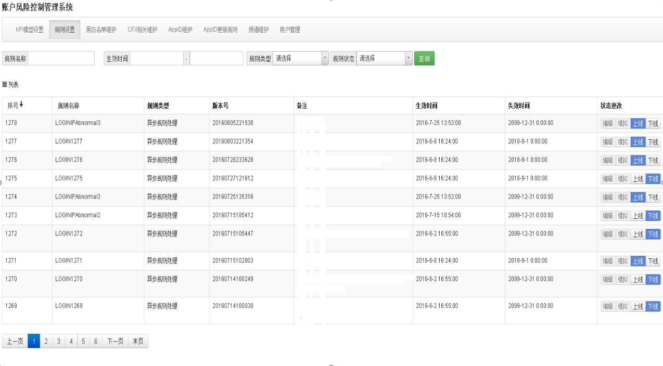Open the 规则类型 dropdown
The image size is (663, 366).
click(301, 59)
